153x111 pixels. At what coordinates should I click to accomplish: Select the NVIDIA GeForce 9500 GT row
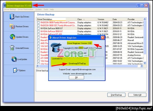[x=90, y=31]
